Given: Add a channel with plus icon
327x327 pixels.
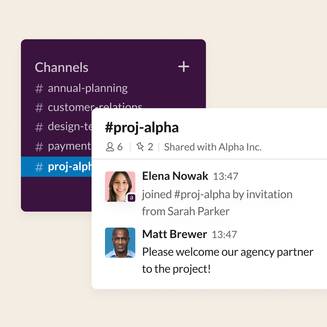Looking at the screenshot, I should point(184,66).
